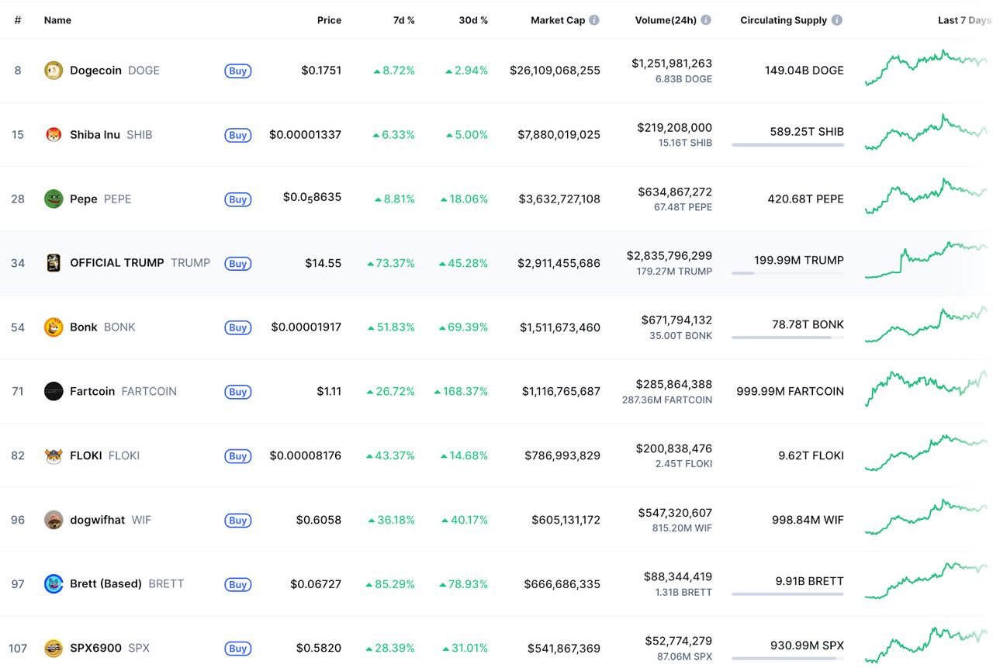Viewport: 993px width, 668px height.
Task: Click the OFFICIAL TRUMP coin logo
Action: tap(54, 263)
